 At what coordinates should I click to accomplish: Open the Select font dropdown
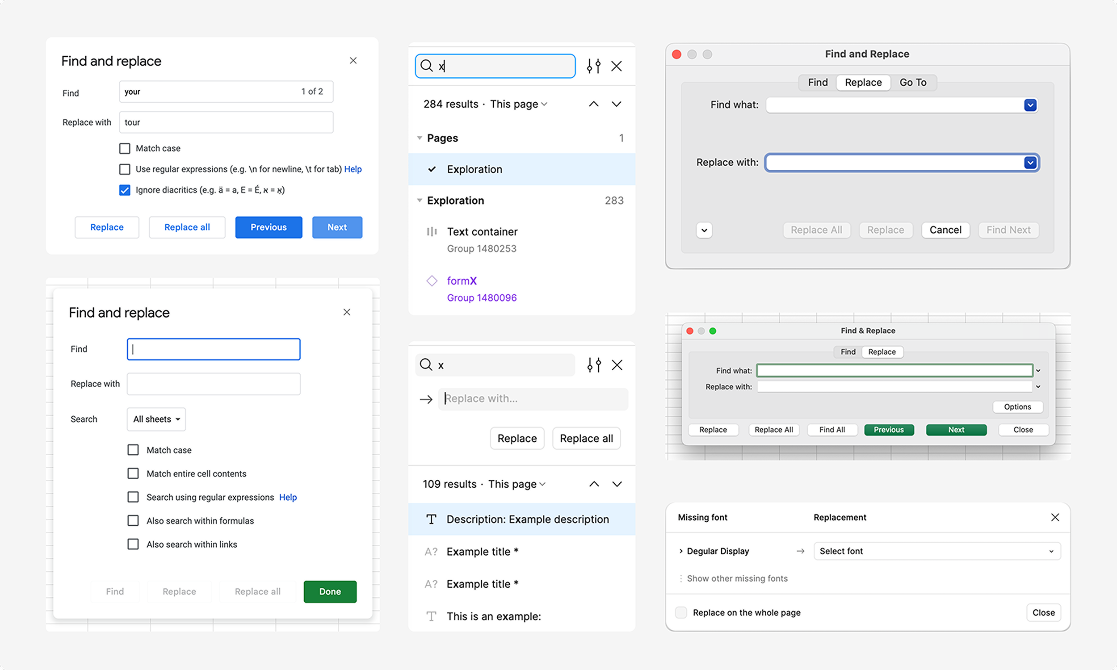pos(937,551)
